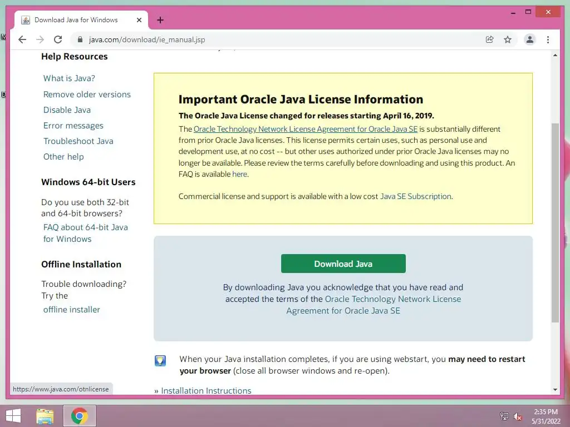The height and width of the screenshot is (427, 570).
Task: Click the Chrome taskbar icon
Action: [x=79, y=416]
